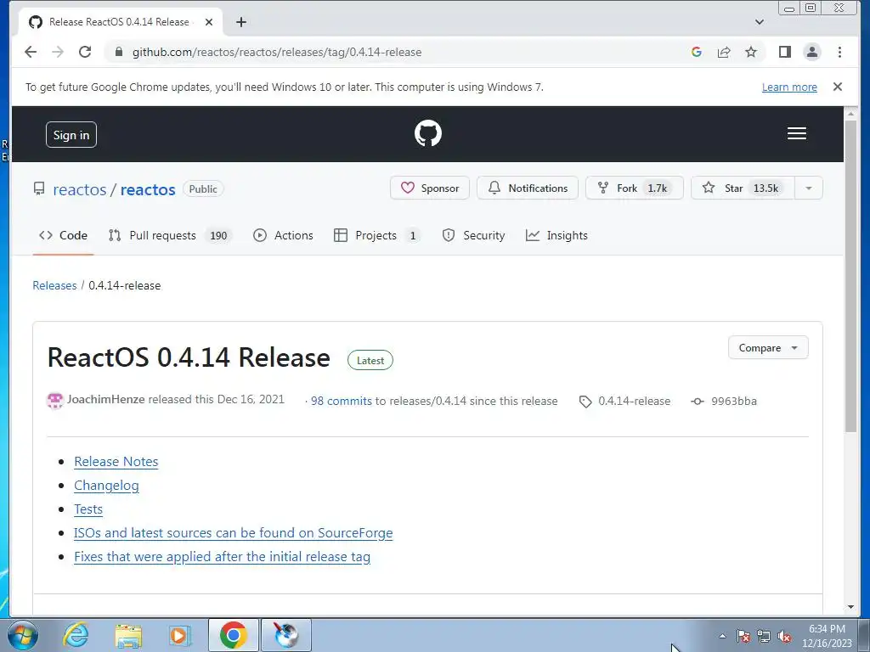Show hidden tray icons arrow
Image resolution: width=870 pixels, height=652 pixels.
pos(722,636)
